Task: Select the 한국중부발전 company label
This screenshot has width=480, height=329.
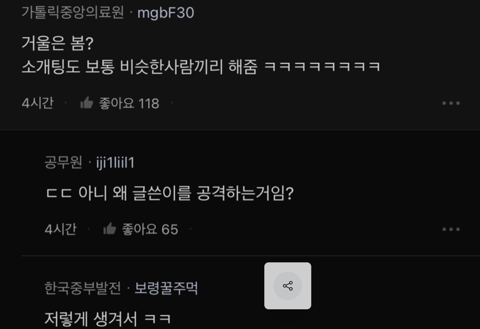Action: pos(82,288)
